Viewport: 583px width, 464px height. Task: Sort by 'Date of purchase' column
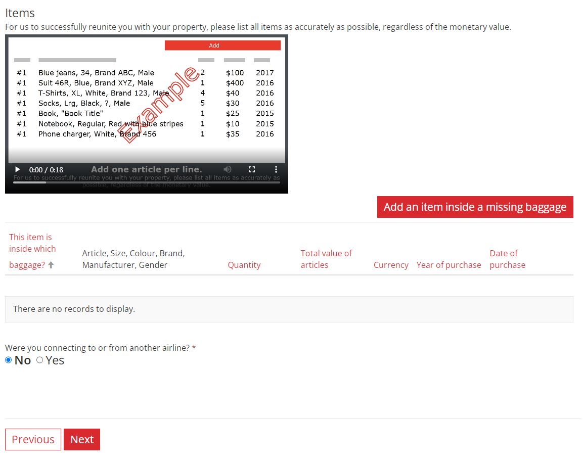pos(507,259)
